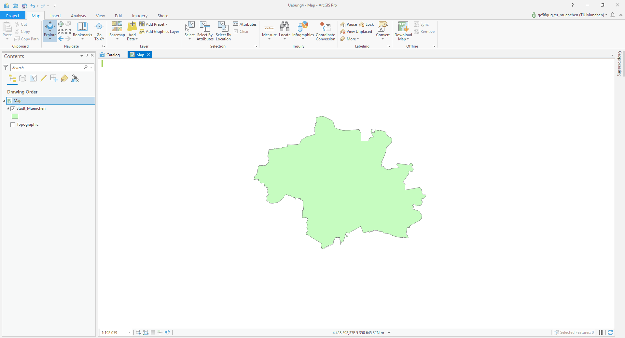The height and width of the screenshot is (338, 625).
Task: Collapse the Stadt_Muenchen layer legend
Action: click(x=8, y=109)
